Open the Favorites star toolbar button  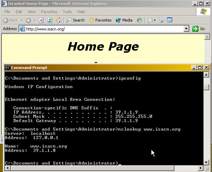click(100, 20)
